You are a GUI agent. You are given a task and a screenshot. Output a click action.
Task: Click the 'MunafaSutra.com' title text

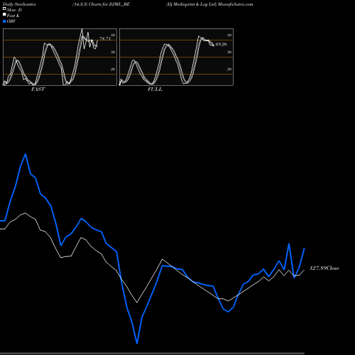(x=236, y=4)
